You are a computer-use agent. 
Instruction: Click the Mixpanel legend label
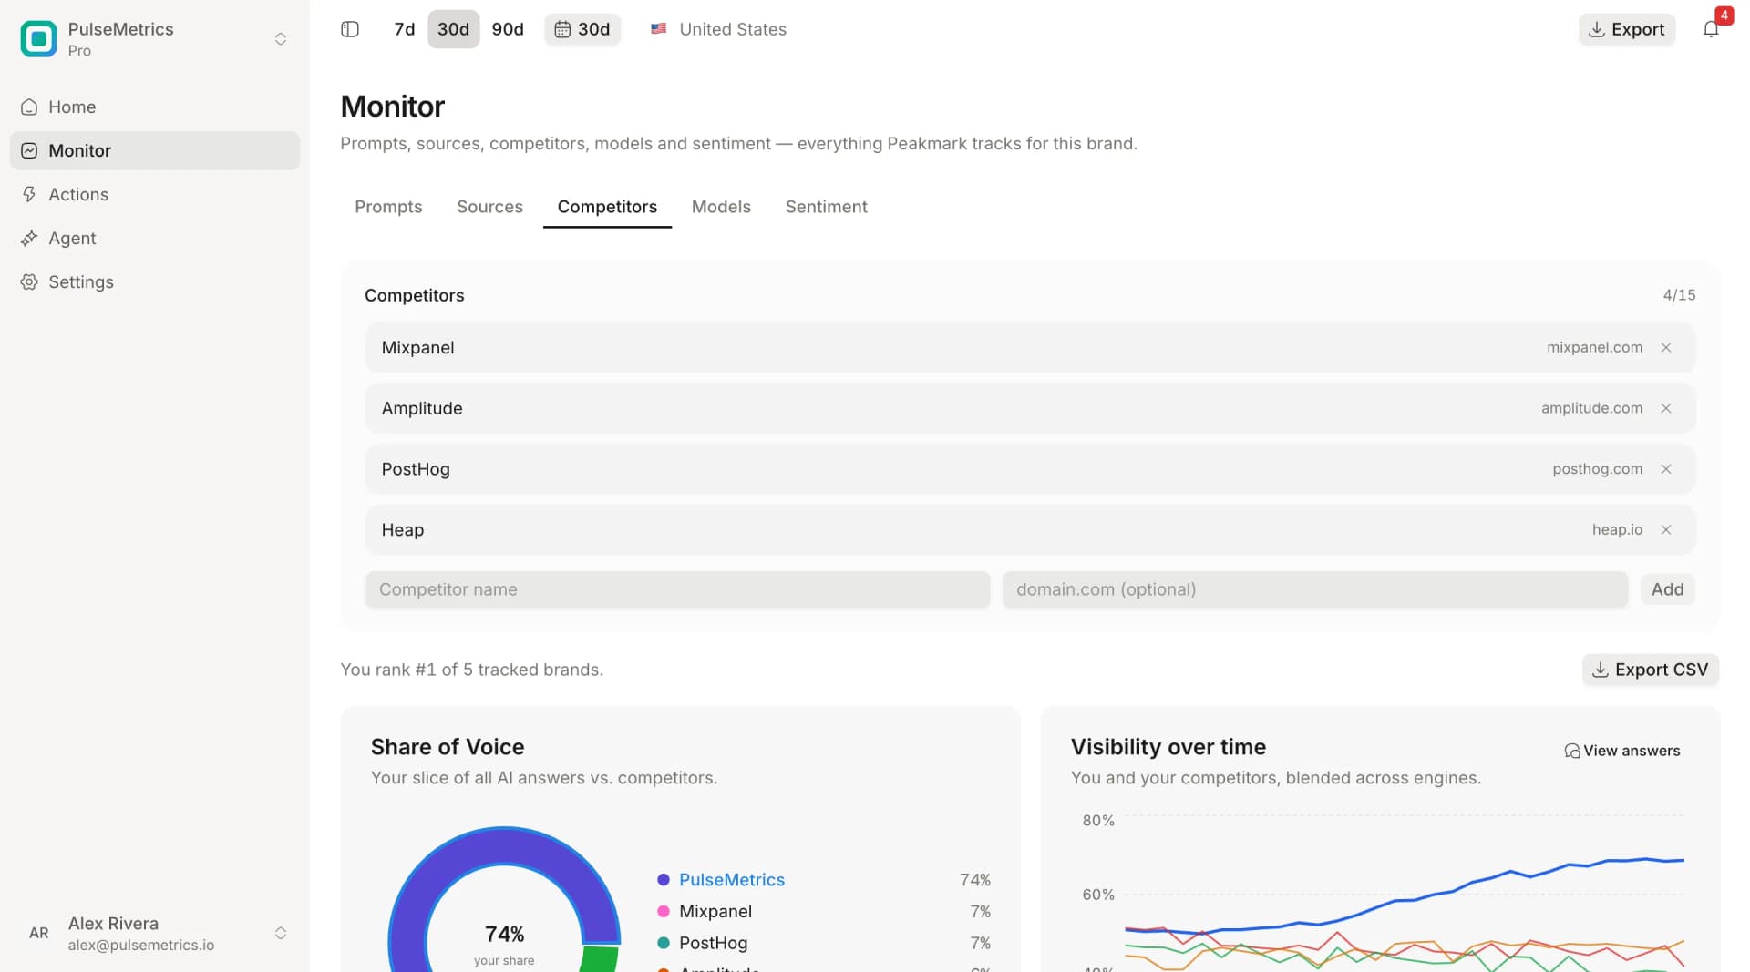(715, 911)
